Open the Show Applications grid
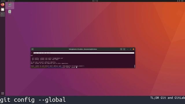 coord(3,93)
